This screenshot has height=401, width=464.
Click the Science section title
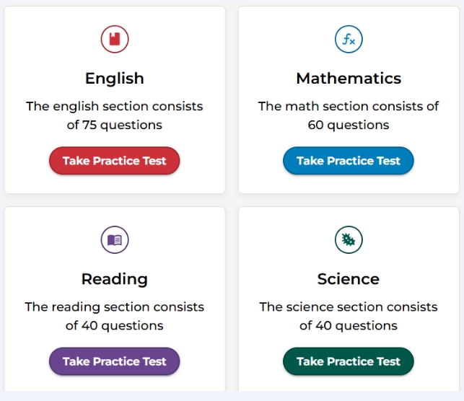click(349, 278)
